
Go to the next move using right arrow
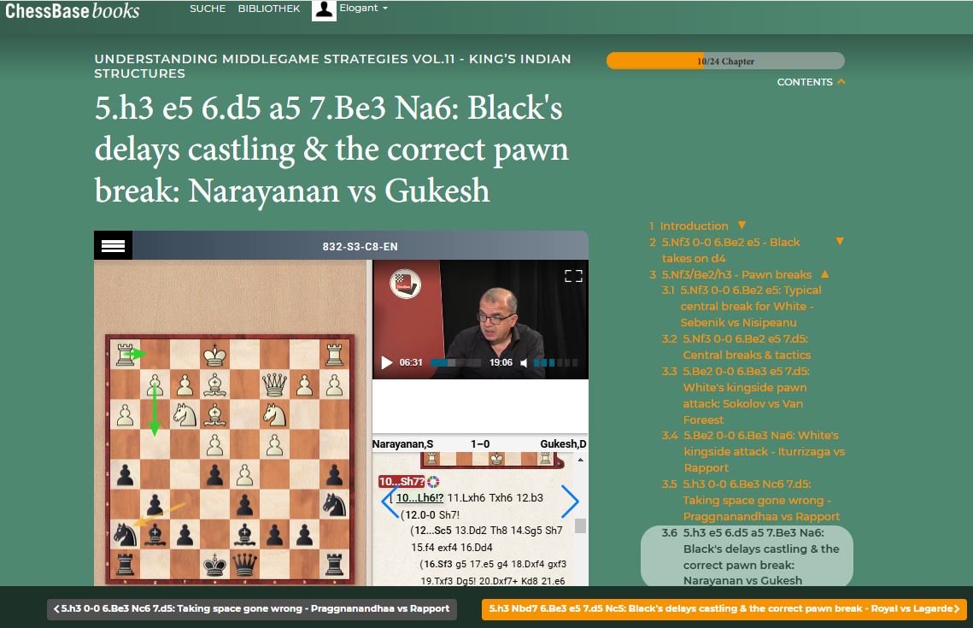(570, 502)
